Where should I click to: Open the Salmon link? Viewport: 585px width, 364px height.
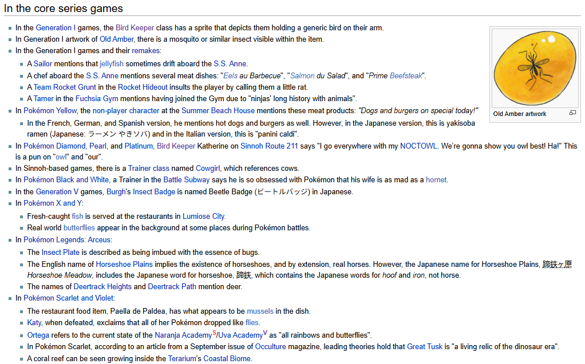click(x=302, y=75)
